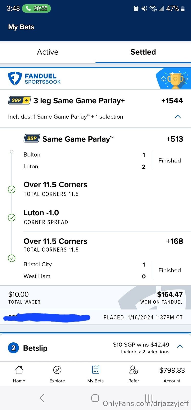Tap the $164.47 Won on FanDuel amount
The width and height of the screenshot is (191, 410).
170,294
